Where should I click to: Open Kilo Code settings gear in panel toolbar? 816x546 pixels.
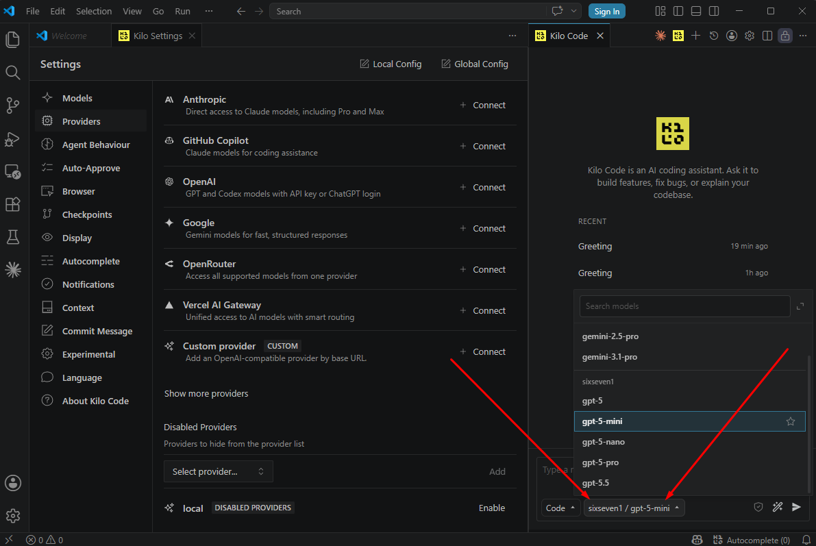(750, 36)
